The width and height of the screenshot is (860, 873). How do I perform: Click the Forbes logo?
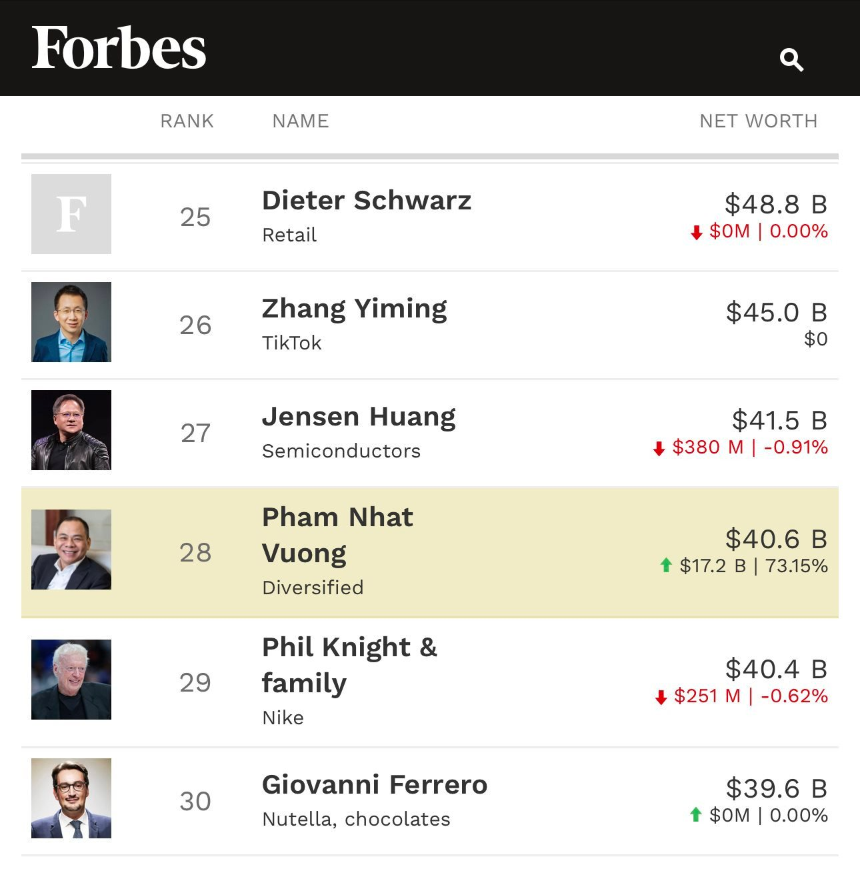click(119, 48)
